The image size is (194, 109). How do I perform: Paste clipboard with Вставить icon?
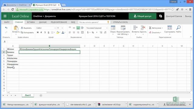[x=16, y=28]
